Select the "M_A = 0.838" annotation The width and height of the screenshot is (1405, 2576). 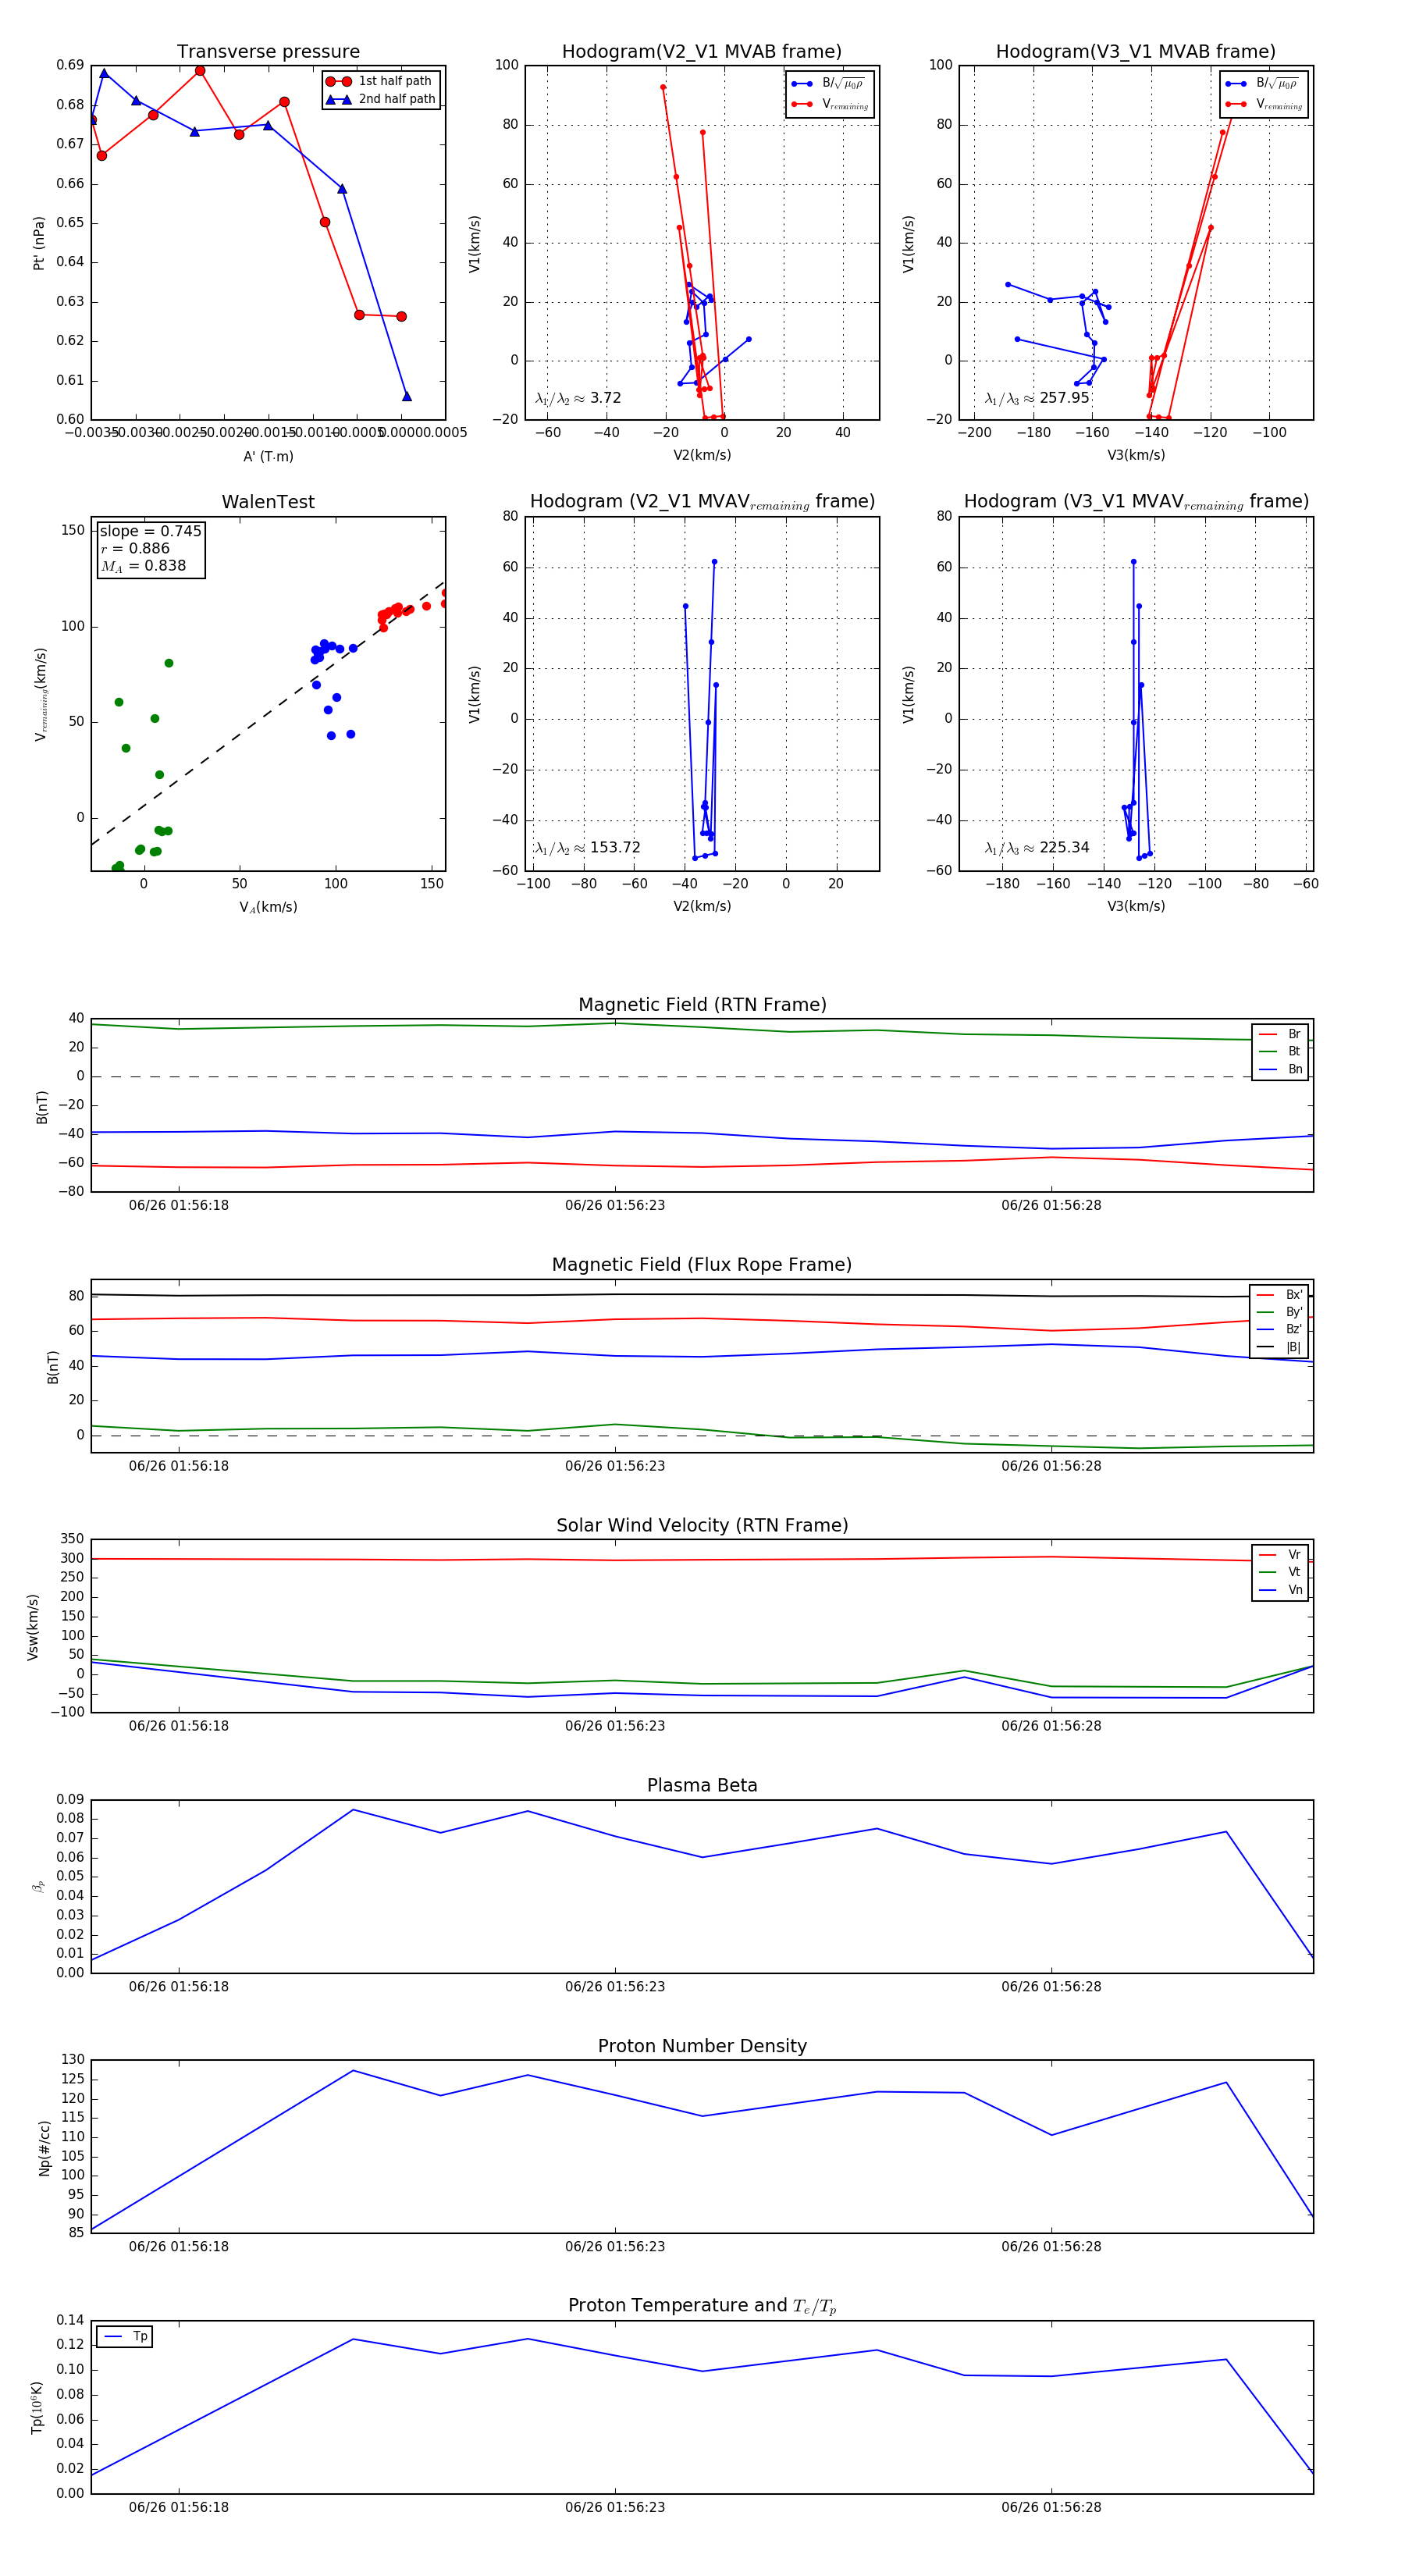click(143, 566)
